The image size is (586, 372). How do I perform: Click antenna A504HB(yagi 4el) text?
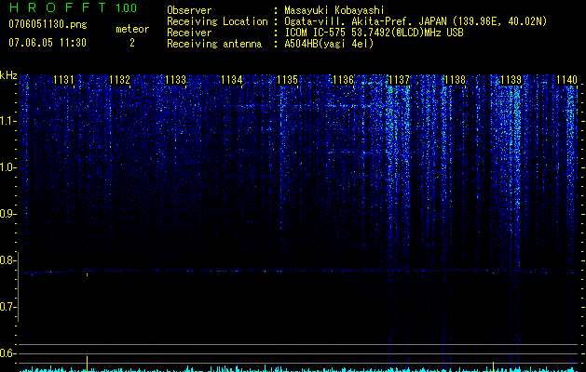point(329,44)
